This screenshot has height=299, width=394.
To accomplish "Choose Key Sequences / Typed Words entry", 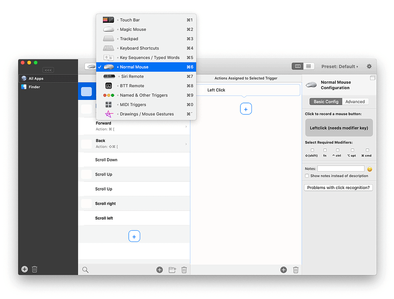I will tap(146, 57).
